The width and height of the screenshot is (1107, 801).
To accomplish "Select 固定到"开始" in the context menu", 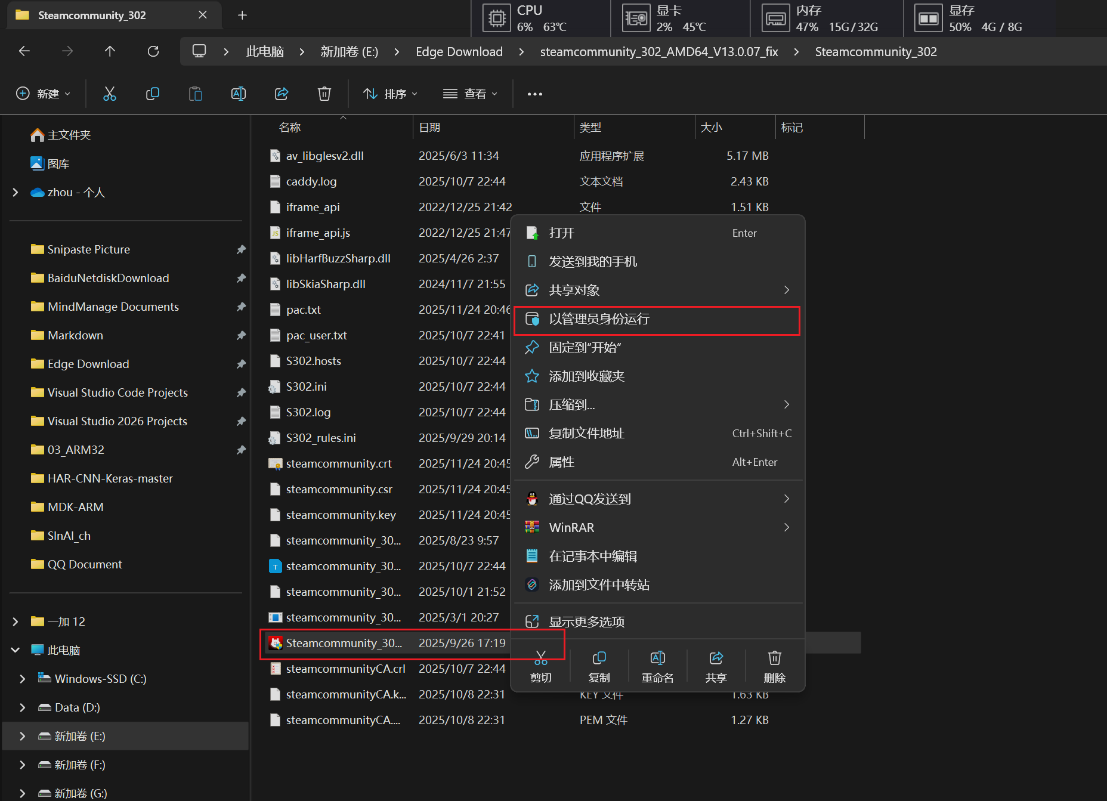I will (658, 347).
